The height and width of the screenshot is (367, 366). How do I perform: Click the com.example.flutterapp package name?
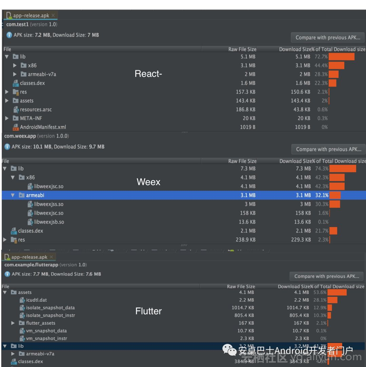tap(32, 265)
